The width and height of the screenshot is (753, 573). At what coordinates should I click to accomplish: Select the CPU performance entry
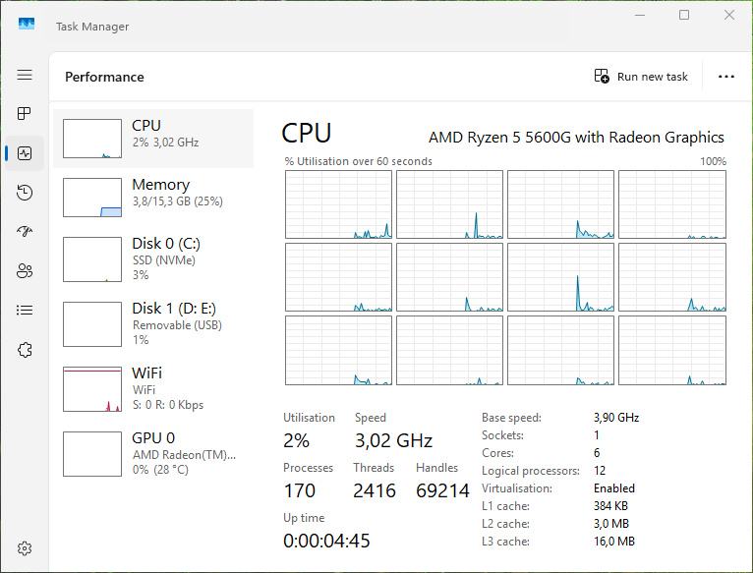click(157, 139)
